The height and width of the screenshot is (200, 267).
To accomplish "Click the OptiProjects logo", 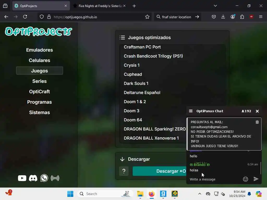I will [39, 32].
